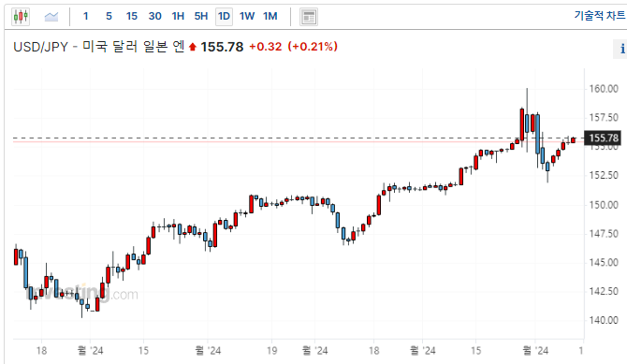Open the 기술적 차트 link
Viewport: 627px width, 364px height.
[600, 15]
